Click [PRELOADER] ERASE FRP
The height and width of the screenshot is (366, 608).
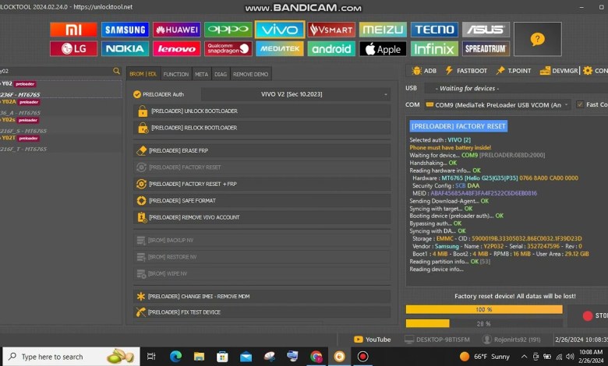point(262,150)
